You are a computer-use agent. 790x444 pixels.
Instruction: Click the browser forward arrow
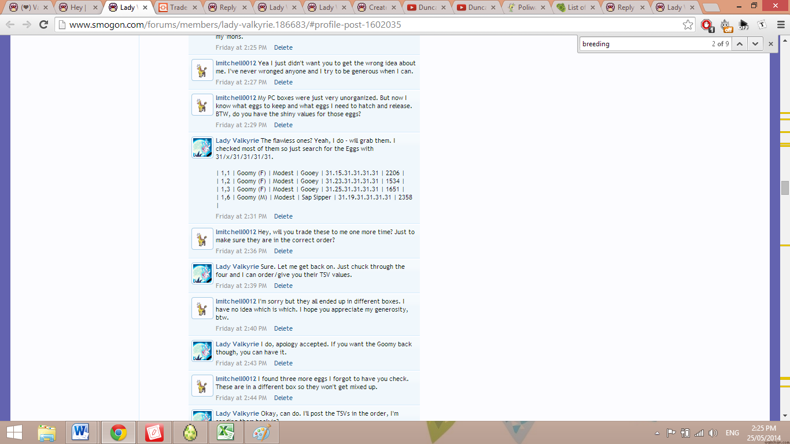[x=27, y=24]
